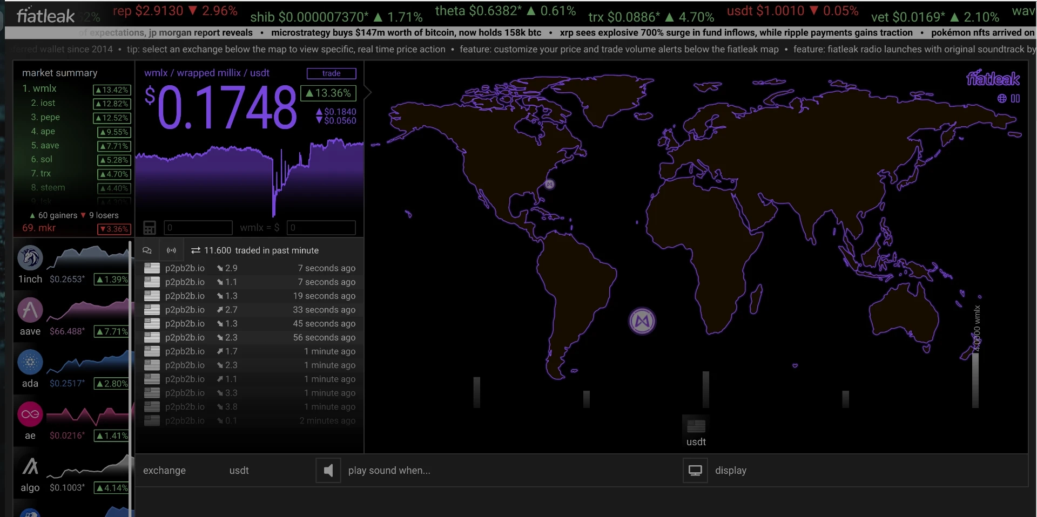This screenshot has width=1037, height=517.
Task: Click the 19 seconds ago trade row
Action: coord(249,296)
